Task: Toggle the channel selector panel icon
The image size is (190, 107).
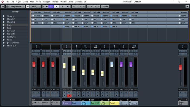Action: [3, 7]
